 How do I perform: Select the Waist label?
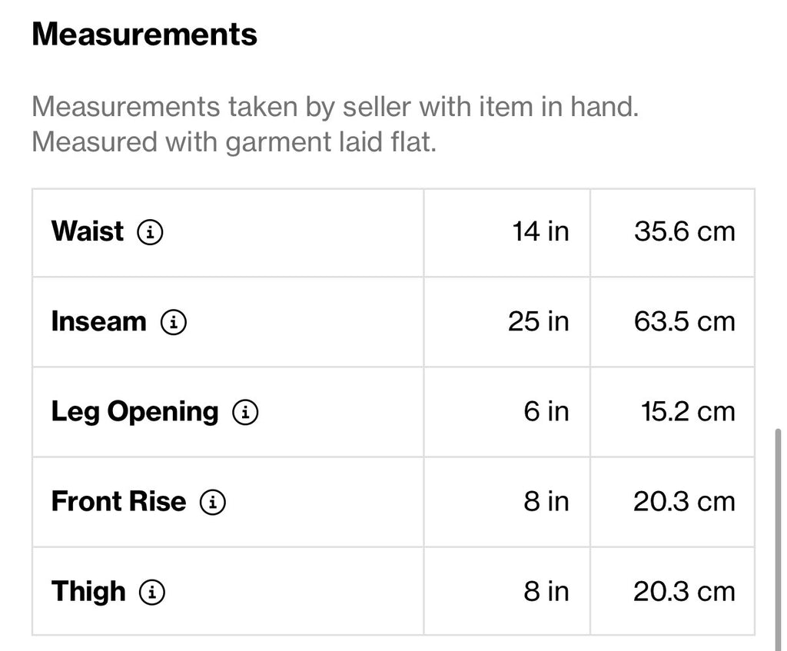coord(88,231)
